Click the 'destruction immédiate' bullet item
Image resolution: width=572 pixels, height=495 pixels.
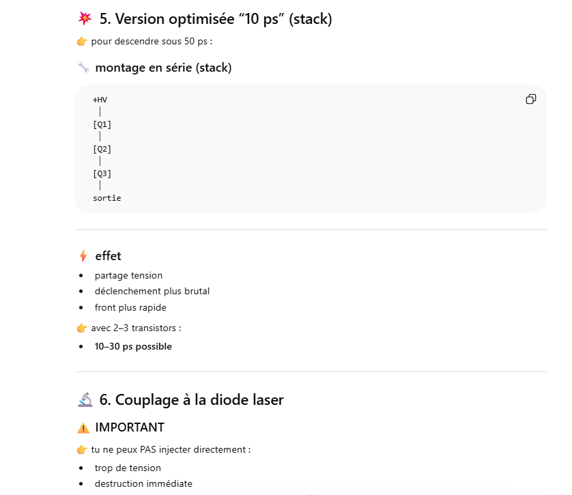click(x=143, y=483)
